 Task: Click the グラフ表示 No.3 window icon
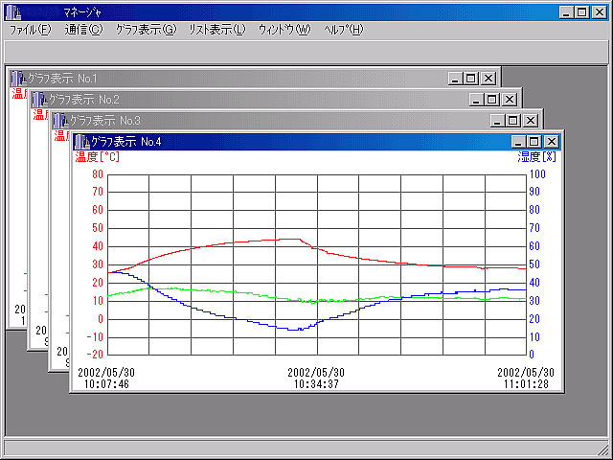pyautogui.click(x=60, y=121)
